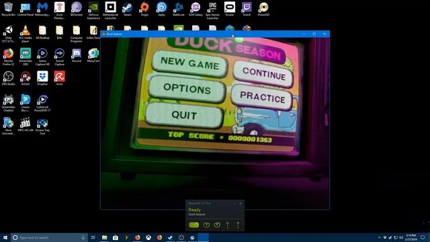Image resolution: width=430 pixels, height=242 pixels.
Task: Switch to Steam on the taskbar
Action: click(x=170, y=237)
